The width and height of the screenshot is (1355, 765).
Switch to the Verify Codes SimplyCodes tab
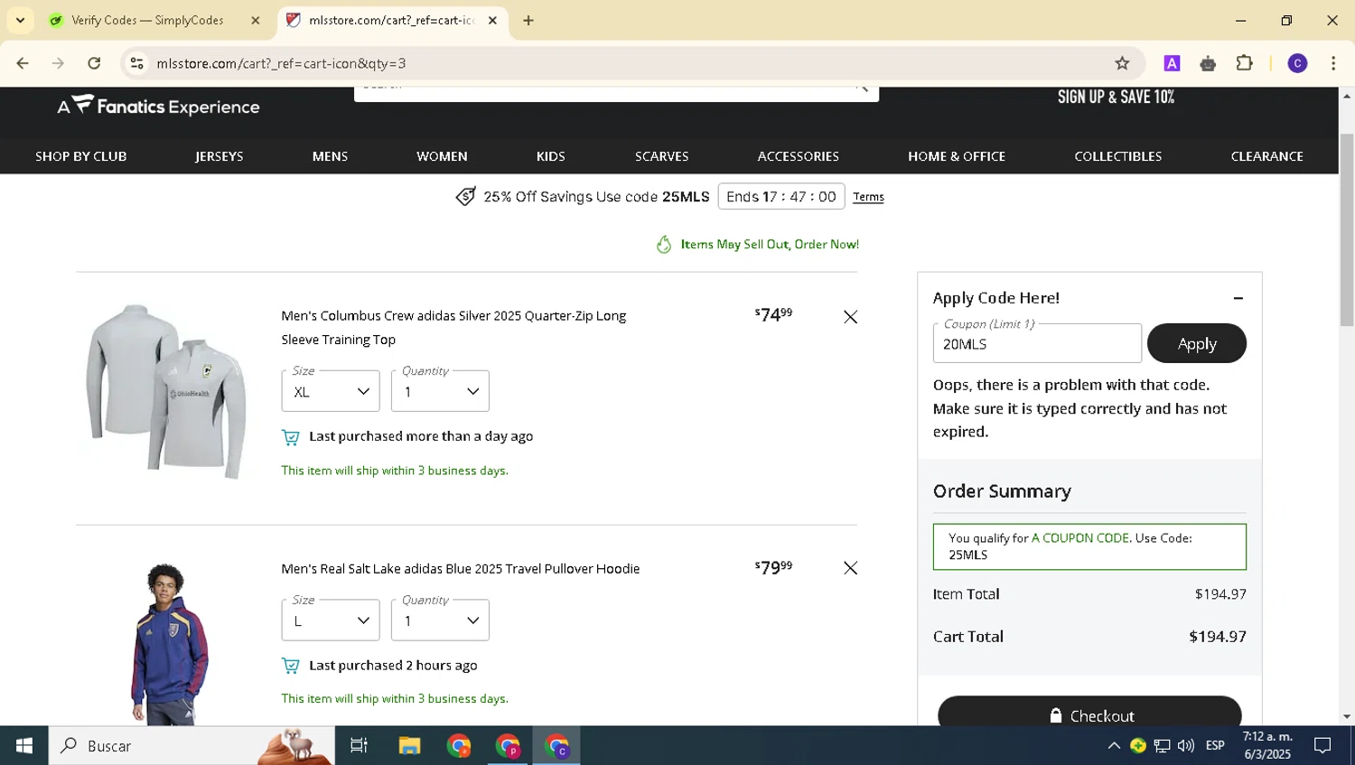[x=147, y=20]
